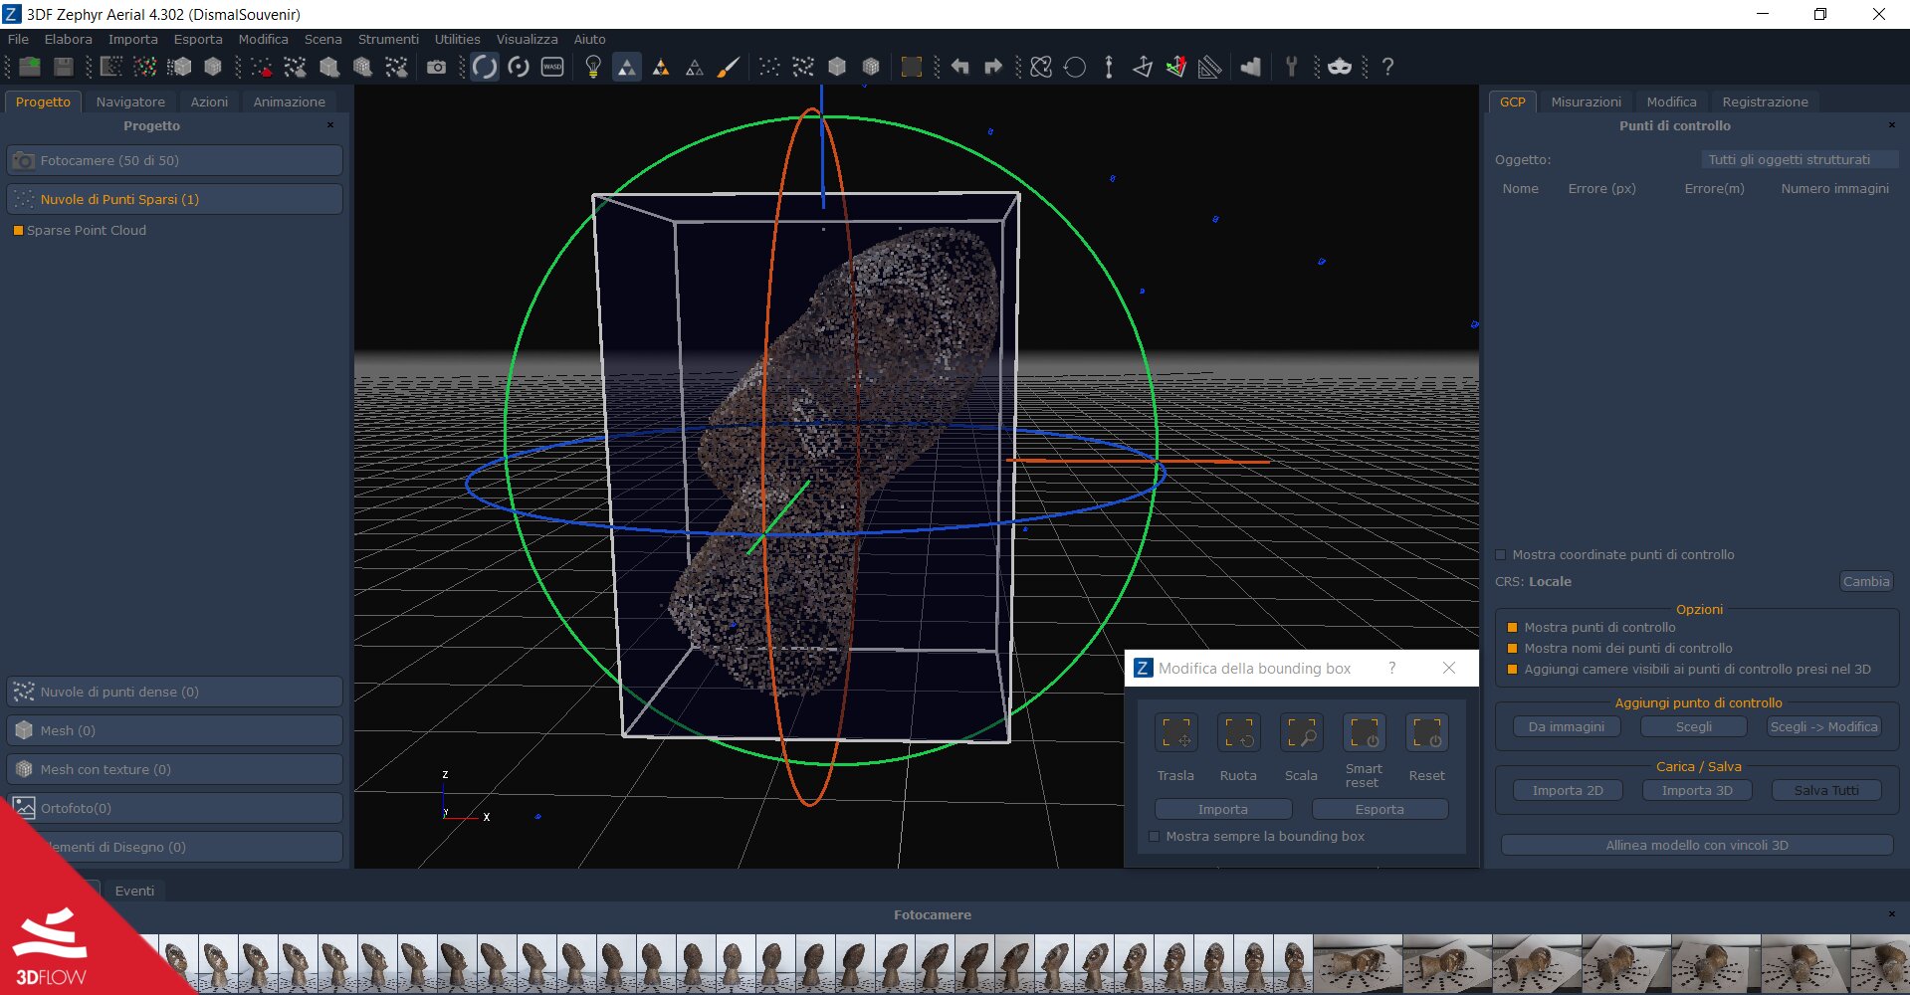Viewport: 1910px width, 995px height.
Task: Click the undo arrow icon
Action: pos(959,67)
